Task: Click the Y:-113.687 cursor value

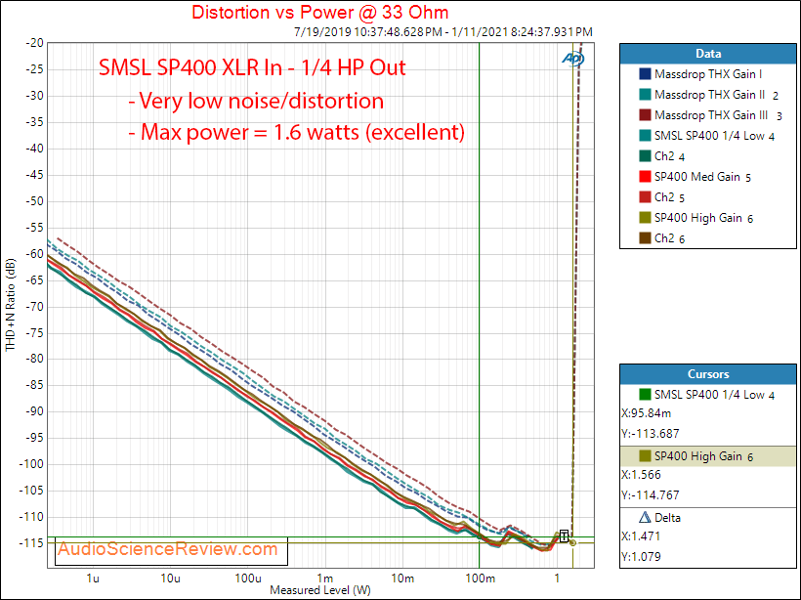Action: [x=651, y=434]
